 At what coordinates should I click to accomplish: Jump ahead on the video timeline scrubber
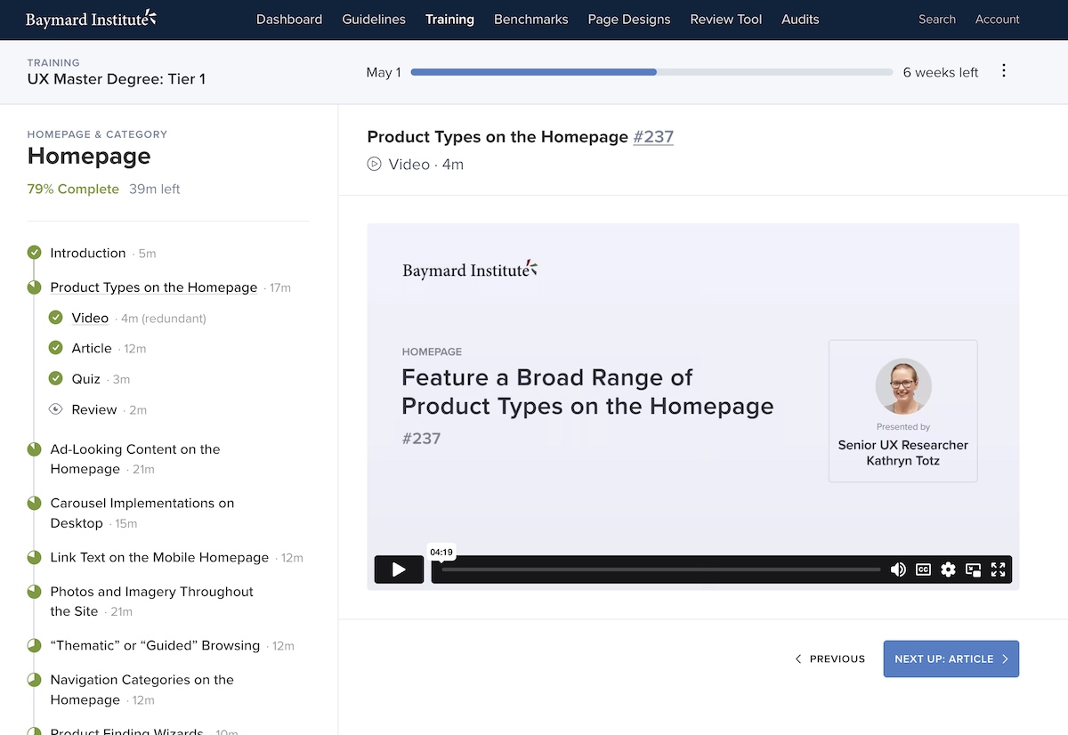coord(712,569)
